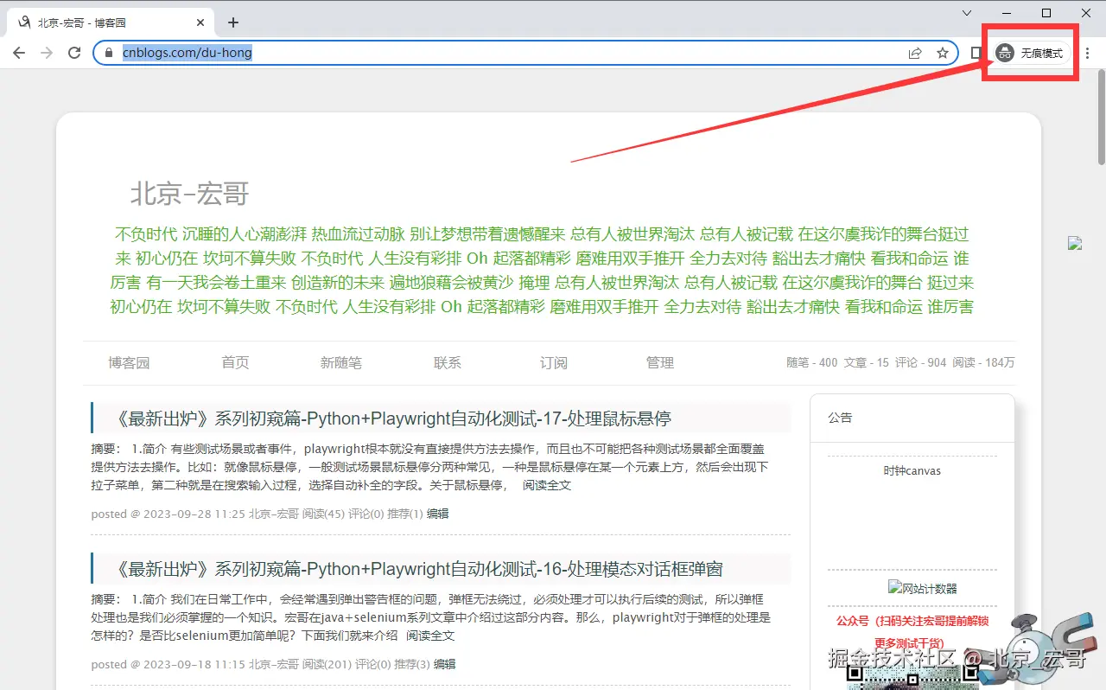View site info via the padlock icon
The image size is (1106, 690).
tap(109, 53)
